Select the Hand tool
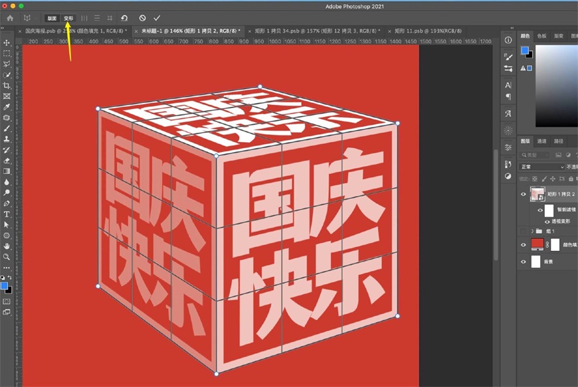578x387 pixels. click(x=7, y=246)
